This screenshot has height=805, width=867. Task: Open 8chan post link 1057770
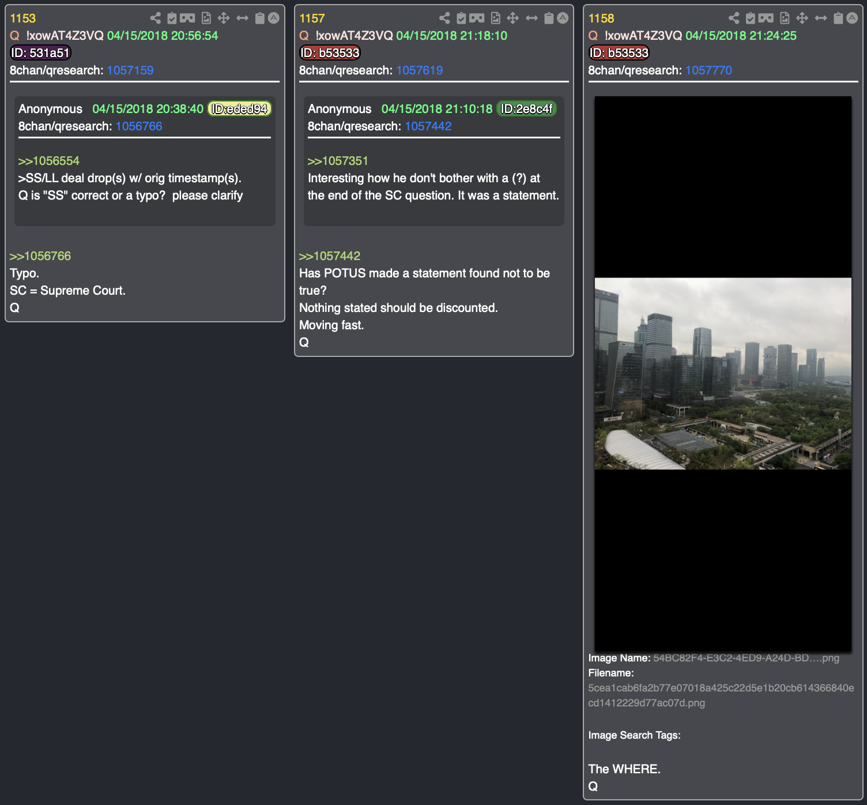click(x=708, y=70)
